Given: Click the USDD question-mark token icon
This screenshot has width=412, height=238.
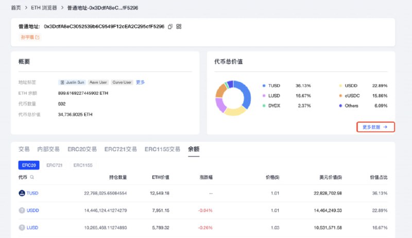Looking at the screenshot, I should point(22,210).
